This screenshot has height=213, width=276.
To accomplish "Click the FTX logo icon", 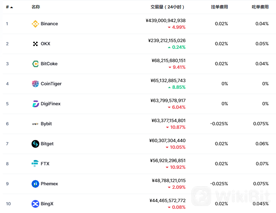I will click(x=35, y=164).
